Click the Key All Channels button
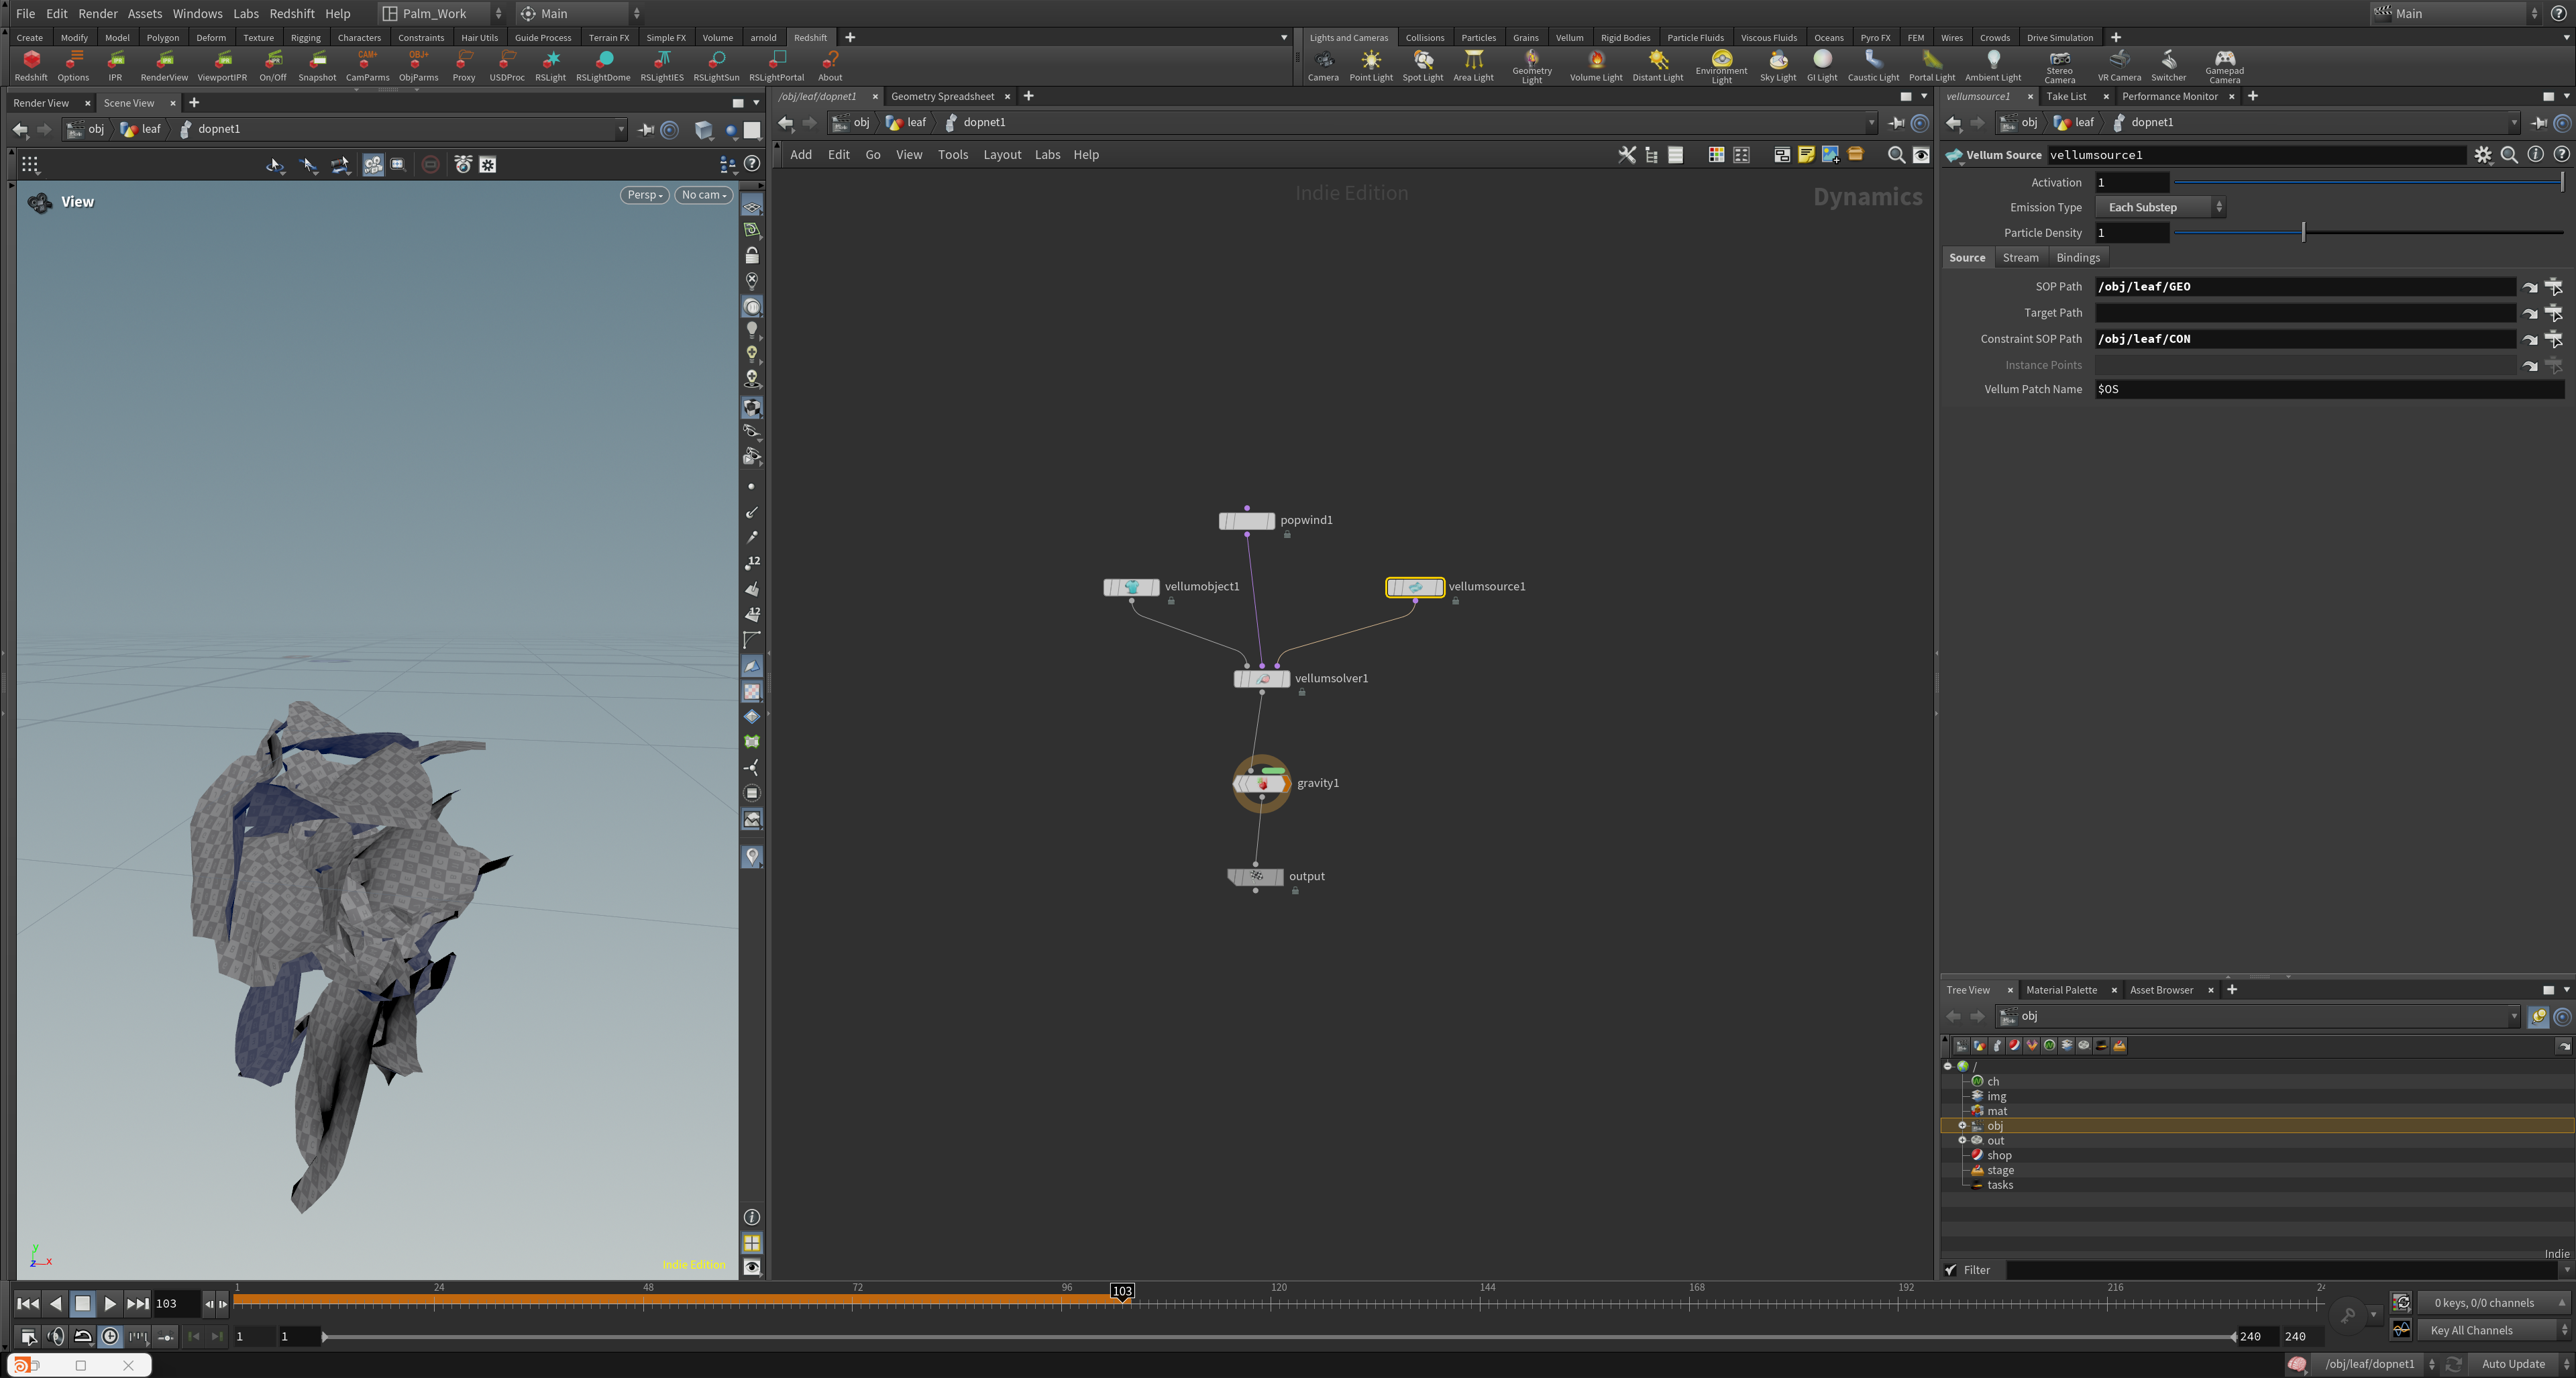This screenshot has width=2576, height=1378. (x=2471, y=1330)
